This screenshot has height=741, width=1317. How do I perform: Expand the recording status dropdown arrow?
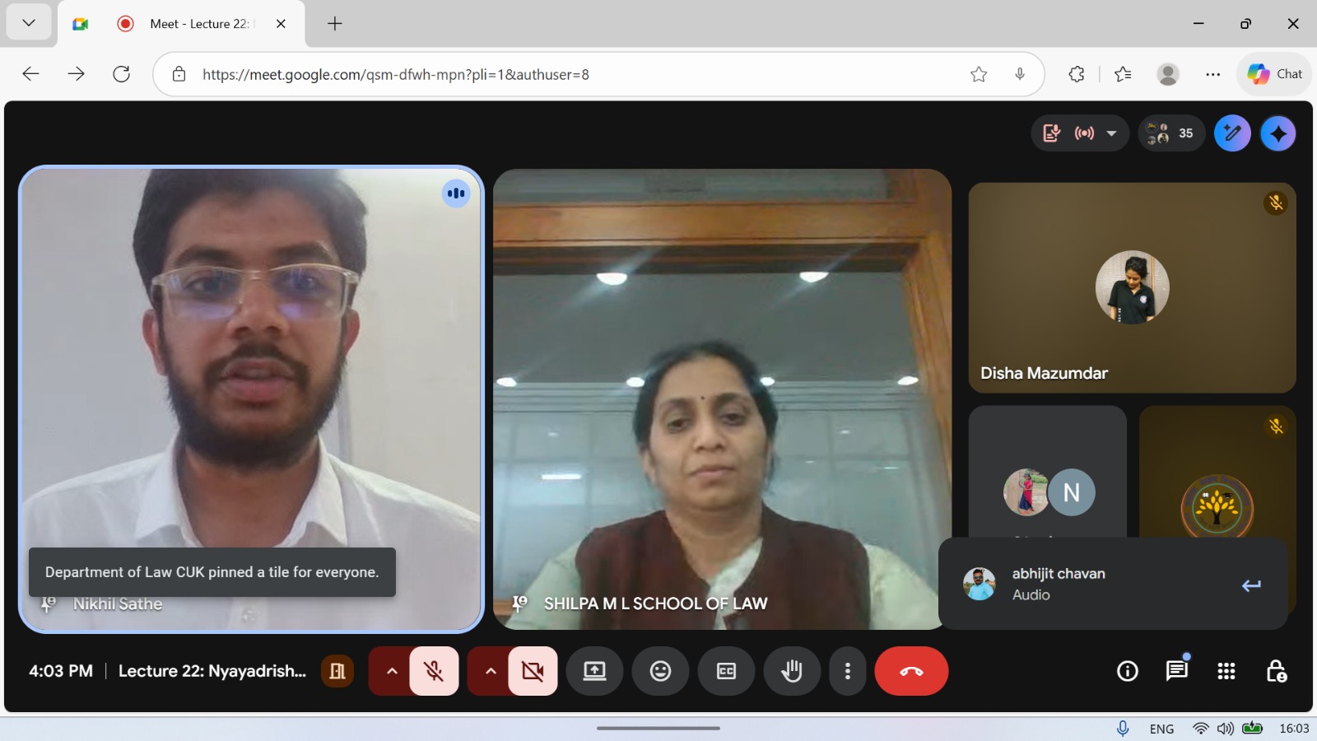coord(1111,133)
